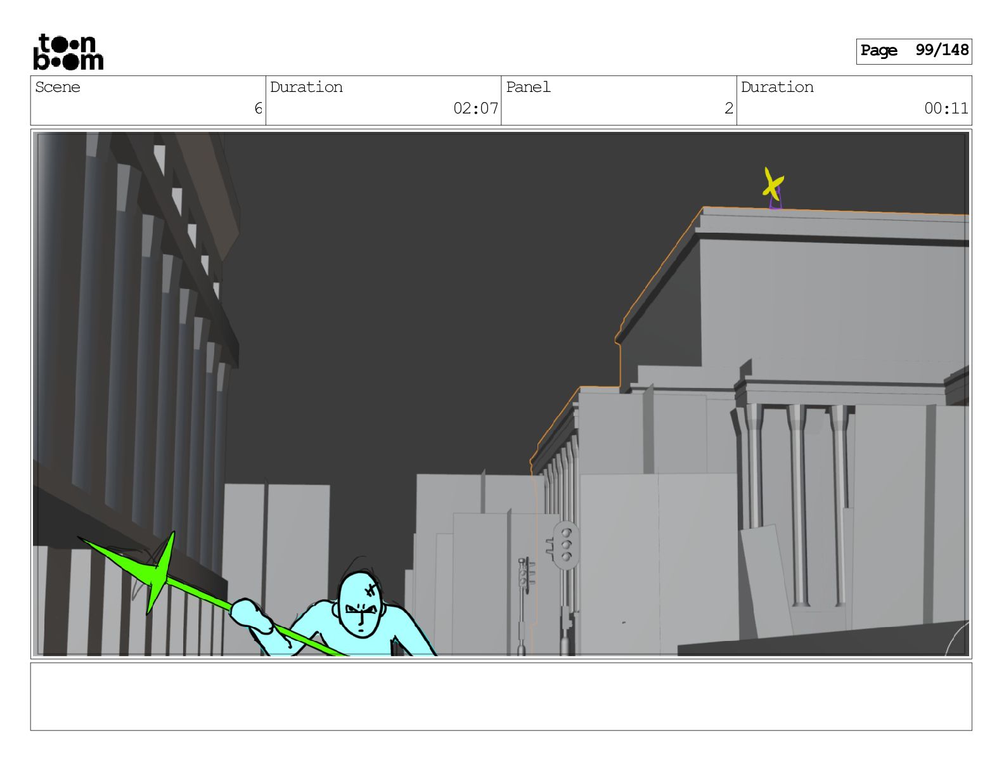Click the empty caption box below the panel
Screen dimensions: 1004x776
pos(501,697)
